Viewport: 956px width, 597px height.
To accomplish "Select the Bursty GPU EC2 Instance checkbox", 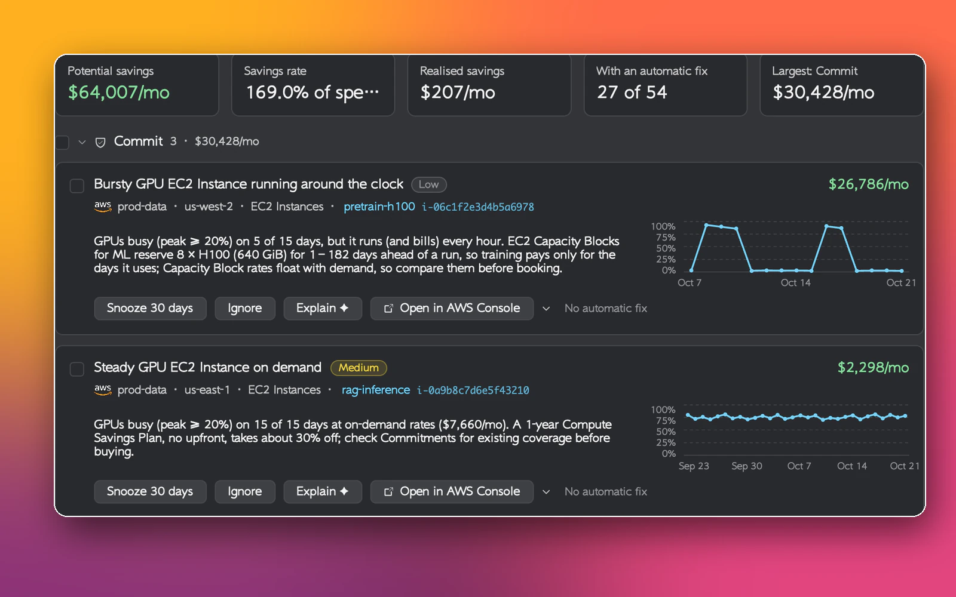I will [77, 186].
